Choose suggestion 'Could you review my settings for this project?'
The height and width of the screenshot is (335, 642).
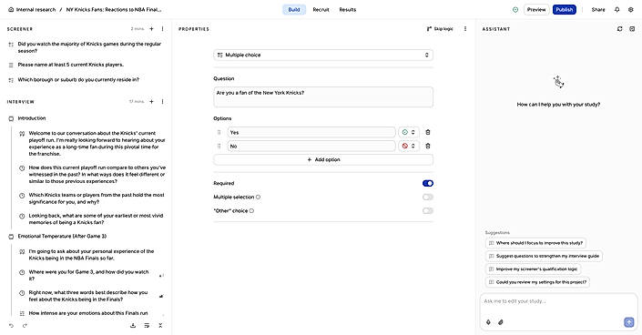(x=537, y=282)
